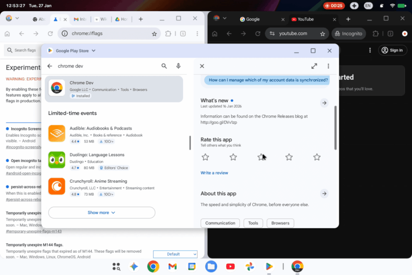Activate voice search in Play Store

(x=178, y=66)
